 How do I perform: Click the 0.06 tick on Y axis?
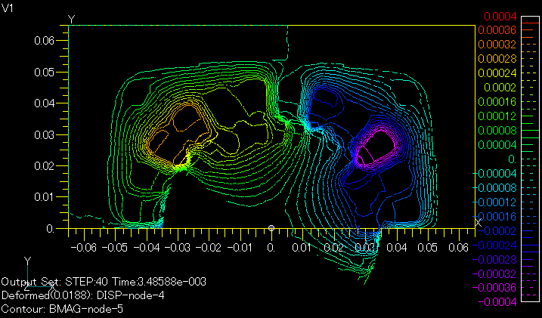(x=45, y=40)
